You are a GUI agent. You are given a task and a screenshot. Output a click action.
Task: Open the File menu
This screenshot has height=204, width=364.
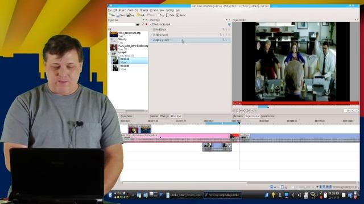110,10
